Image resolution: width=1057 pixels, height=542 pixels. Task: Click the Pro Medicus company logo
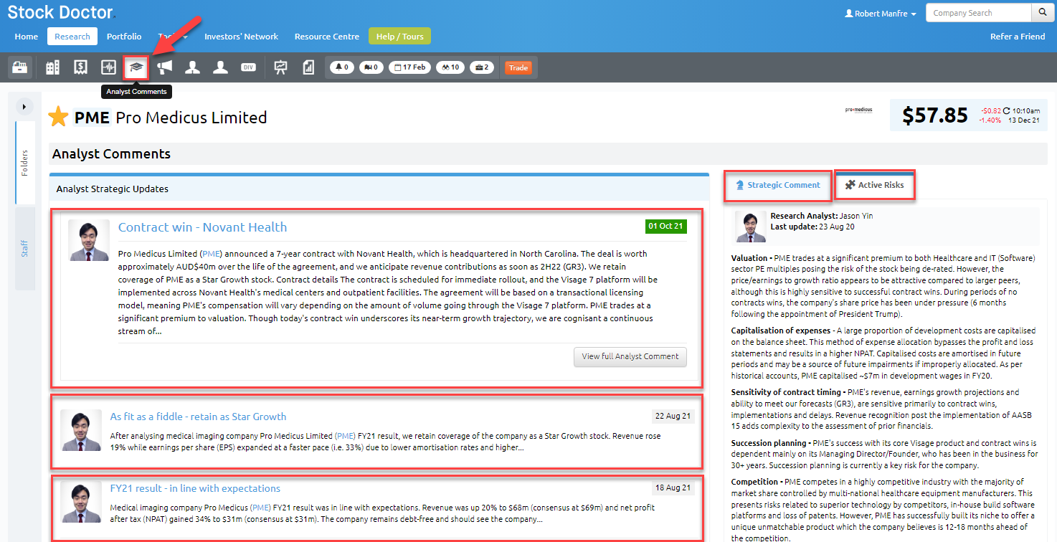tap(859, 110)
